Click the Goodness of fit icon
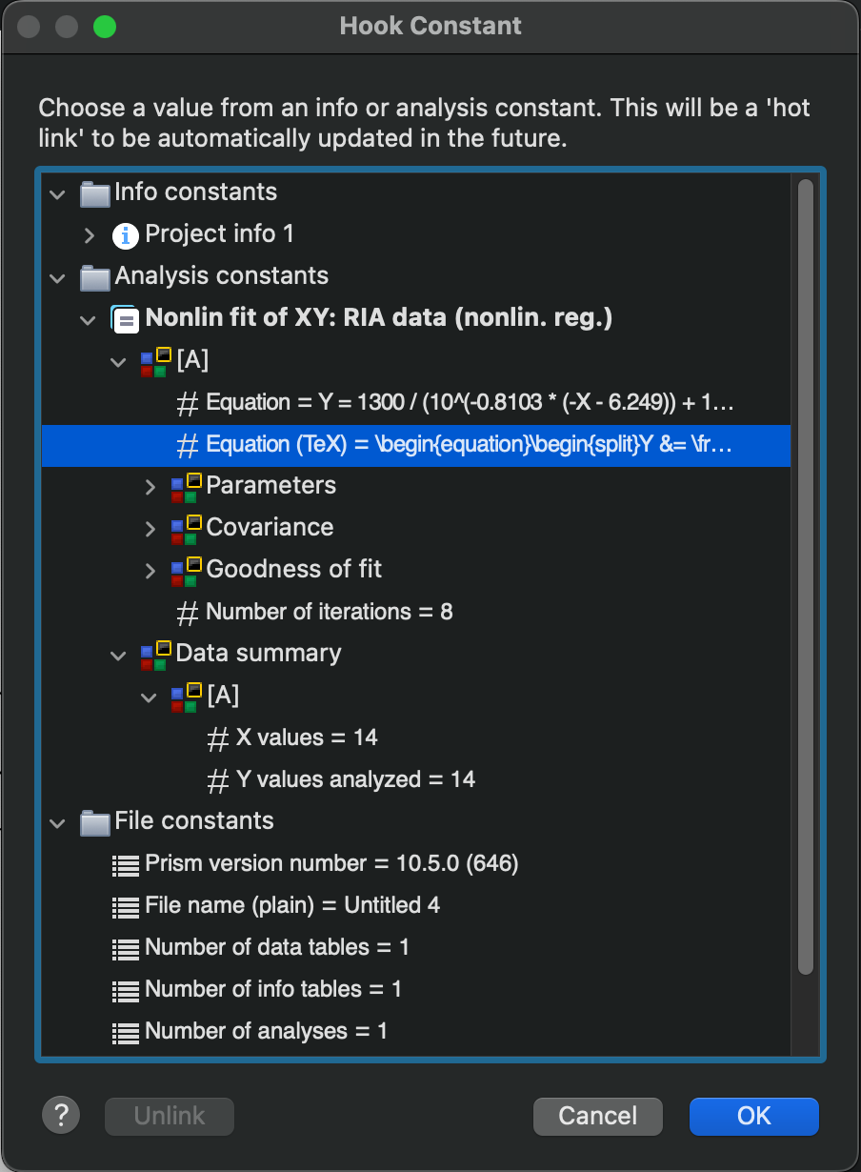Screen dimensions: 861x1172 click(186, 570)
